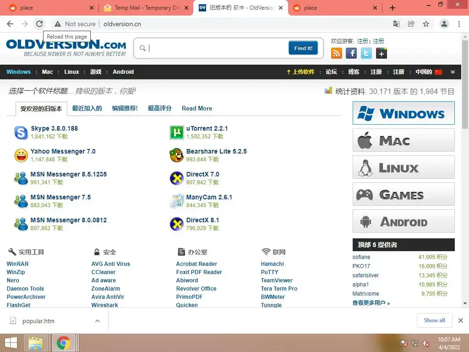Image resolution: width=469 pixels, height=352 pixels.
Task: Click the MSN Messenger 8.5.1235 icon
Action: pos(21,178)
